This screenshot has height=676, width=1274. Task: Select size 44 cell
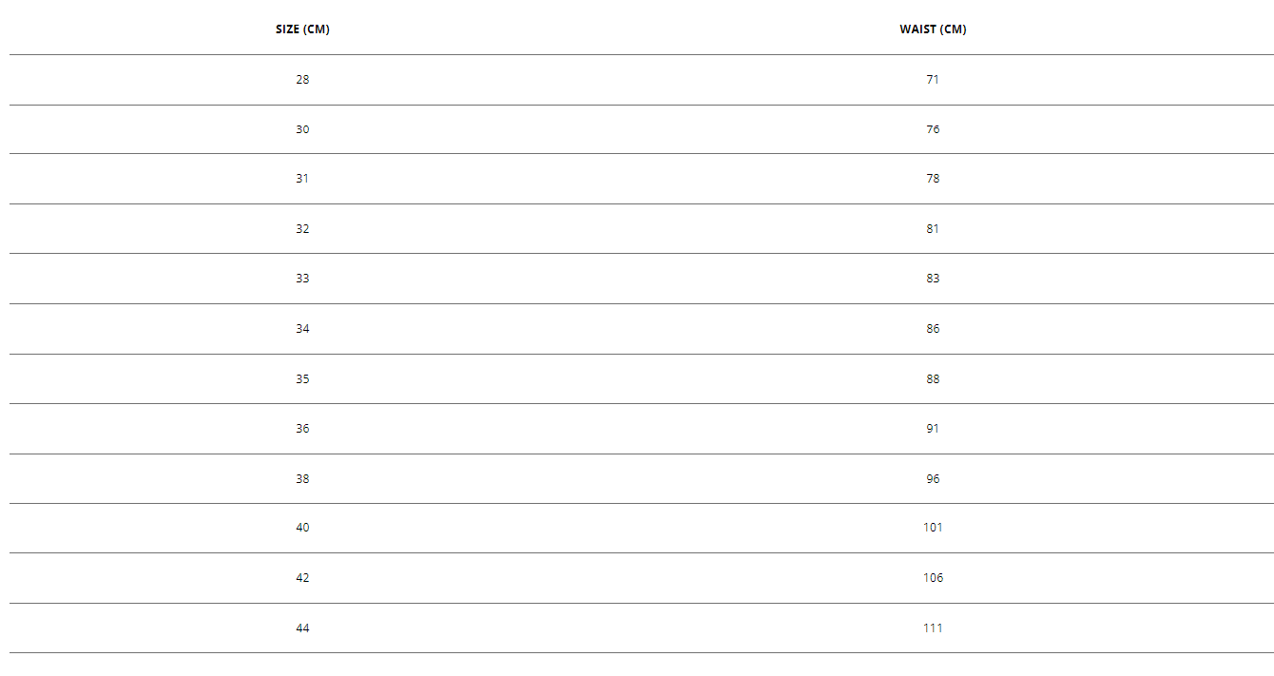click(x=302, y=628)
